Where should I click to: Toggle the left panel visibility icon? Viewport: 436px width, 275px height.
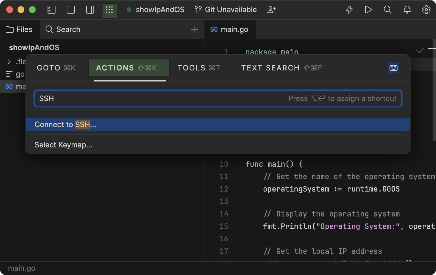coord(51,10)
